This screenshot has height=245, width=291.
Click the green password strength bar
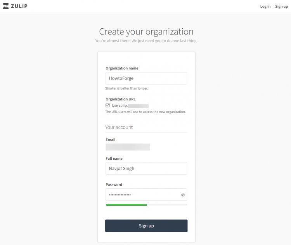click(x=126, y=205)
